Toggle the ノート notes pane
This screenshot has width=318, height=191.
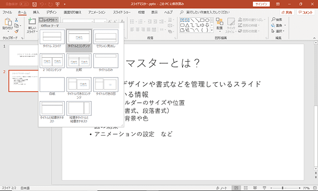coord(222,188)
